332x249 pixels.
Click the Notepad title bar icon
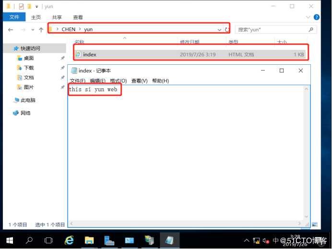click(x=74, y=71)
